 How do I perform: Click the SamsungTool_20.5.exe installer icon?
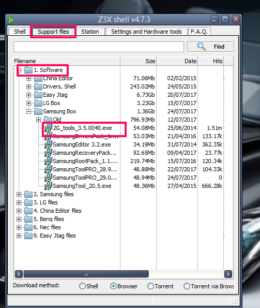48,186
